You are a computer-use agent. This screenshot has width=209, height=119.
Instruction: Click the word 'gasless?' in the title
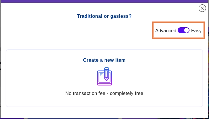point(121,16)
